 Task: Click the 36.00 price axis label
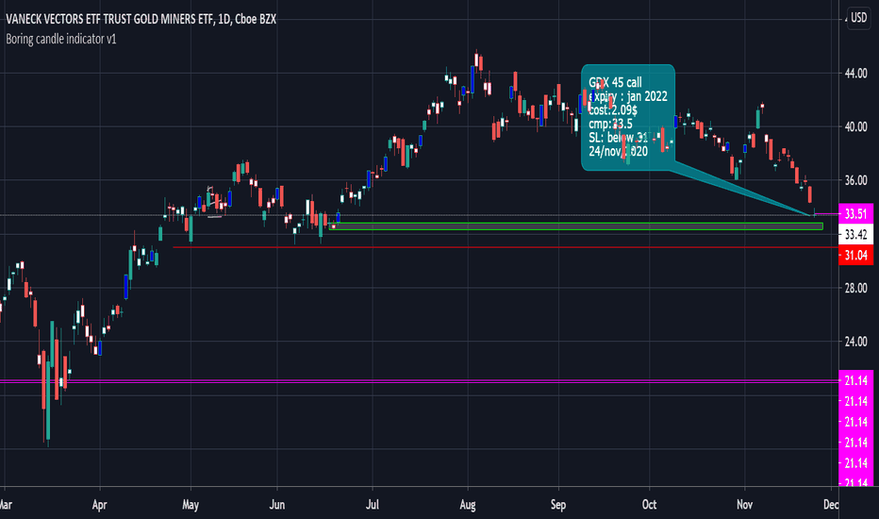coord(856,180)
